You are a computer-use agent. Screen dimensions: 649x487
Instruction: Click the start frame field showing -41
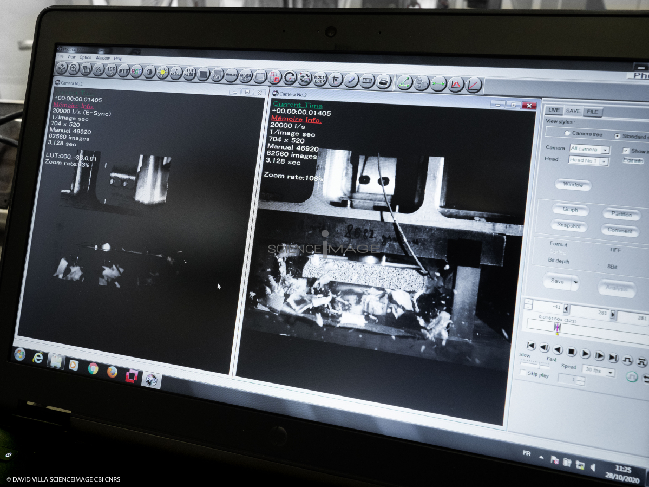coord(548,307)
